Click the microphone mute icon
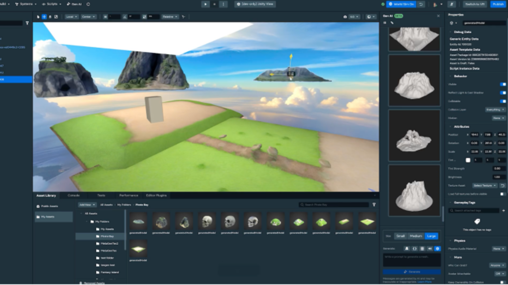The image size is (508, 285). point(452,4)
